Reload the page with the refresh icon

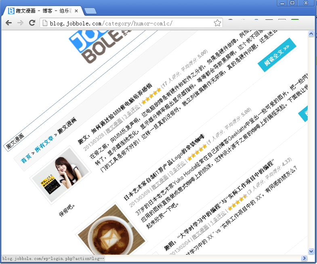[x=32, y=23]
